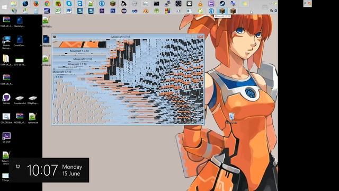
Task: Open File Explorer from the taskbar
Action: coord(14,4)
